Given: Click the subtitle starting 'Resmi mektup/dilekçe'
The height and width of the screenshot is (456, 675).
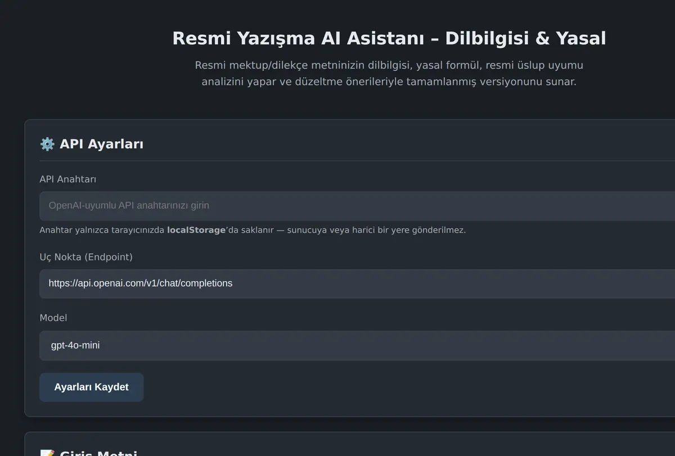Looking at the screenshot, I should coord(389,74).
